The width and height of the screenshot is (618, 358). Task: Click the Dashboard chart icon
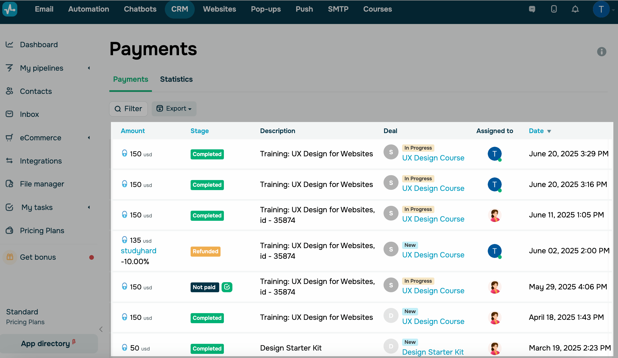(10, 45)
